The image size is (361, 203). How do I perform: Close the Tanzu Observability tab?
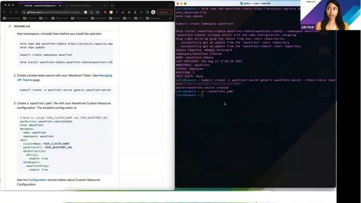[105, 6]
